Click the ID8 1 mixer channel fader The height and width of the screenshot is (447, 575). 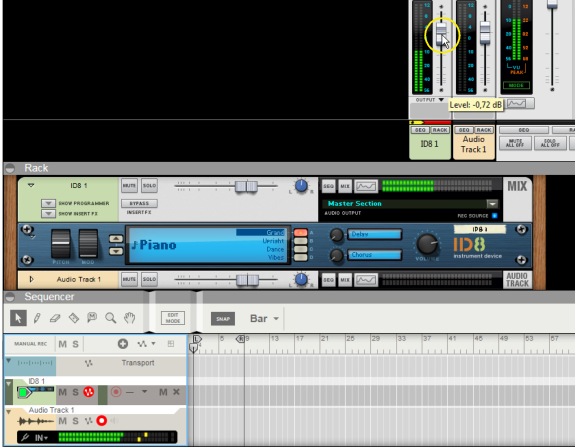(x=441, y=34)
